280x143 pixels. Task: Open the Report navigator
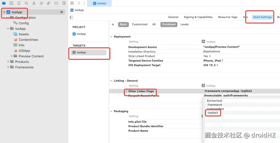tap(64, 3)
